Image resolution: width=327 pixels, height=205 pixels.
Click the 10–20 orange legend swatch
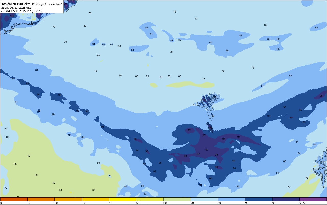click(41, 199)
